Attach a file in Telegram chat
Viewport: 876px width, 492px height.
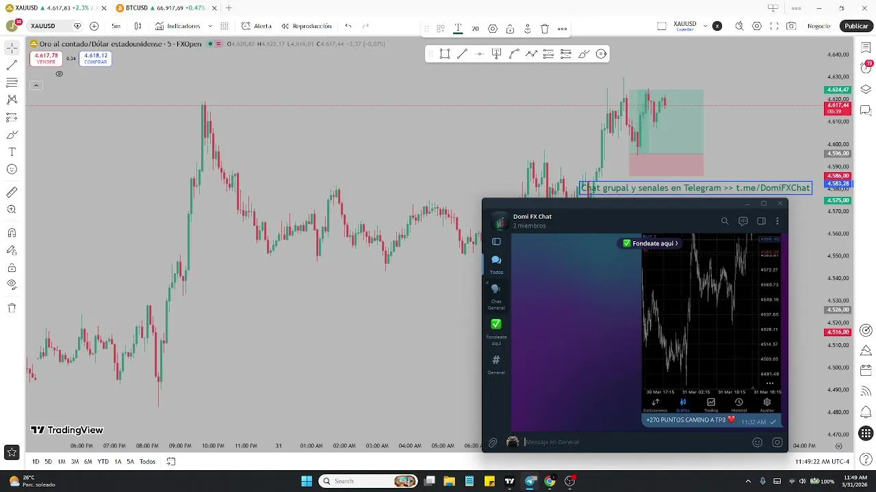tap(492, 443)
